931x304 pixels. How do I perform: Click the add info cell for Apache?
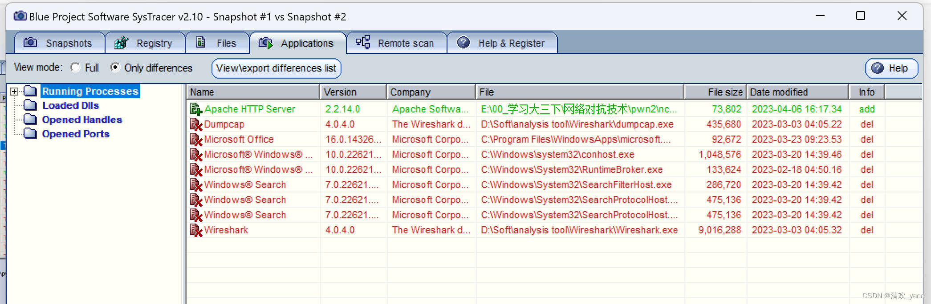pos(867,109)
